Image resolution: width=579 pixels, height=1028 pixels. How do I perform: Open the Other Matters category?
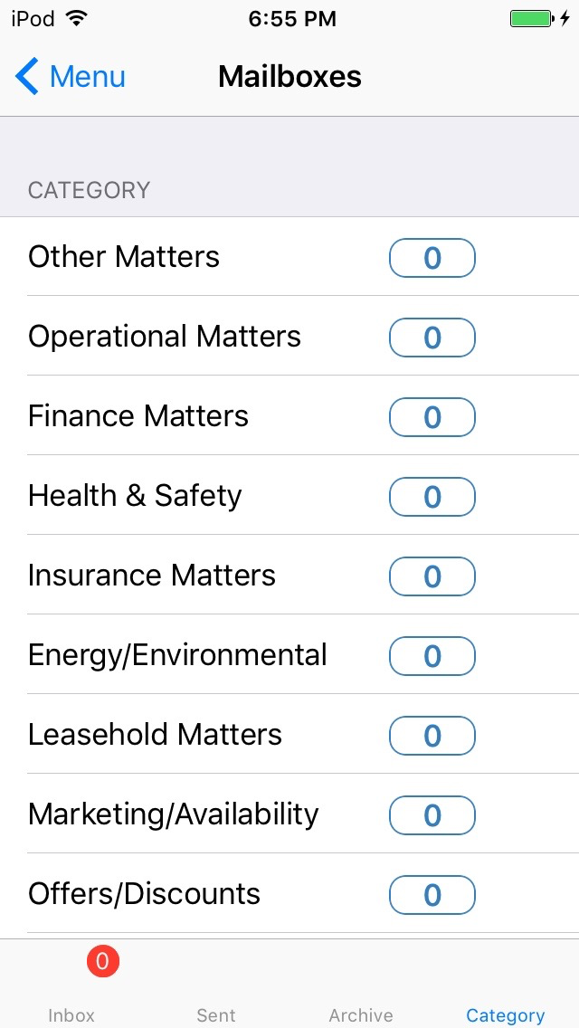point(124,257)
